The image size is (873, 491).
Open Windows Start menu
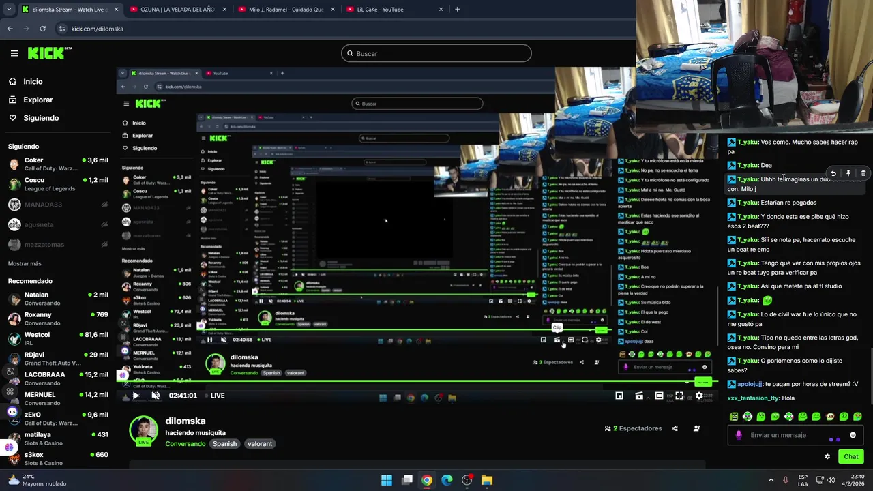click(387, 480)
